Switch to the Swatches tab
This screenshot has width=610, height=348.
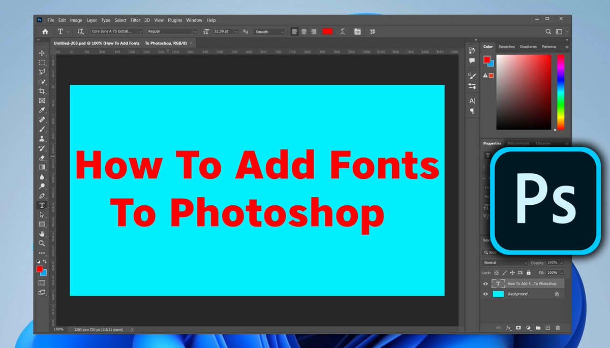click(506, 46)
